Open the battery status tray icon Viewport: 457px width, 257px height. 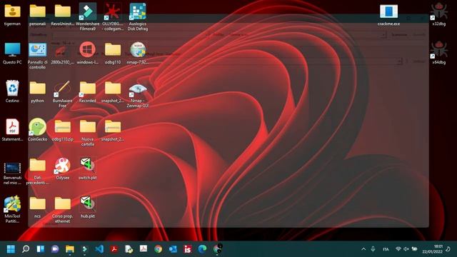(x=414, y=249)
